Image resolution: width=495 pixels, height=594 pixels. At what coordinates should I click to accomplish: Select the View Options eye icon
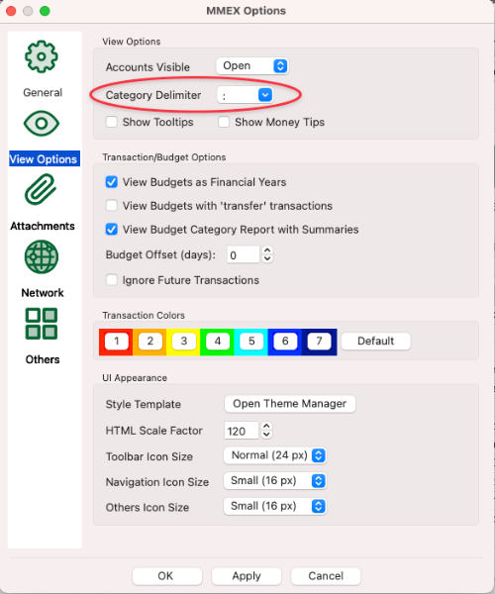tap(42, 123)
